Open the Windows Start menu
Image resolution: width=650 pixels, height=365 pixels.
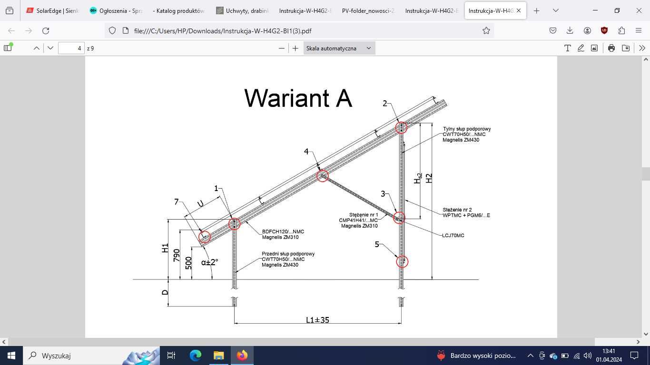11,355
